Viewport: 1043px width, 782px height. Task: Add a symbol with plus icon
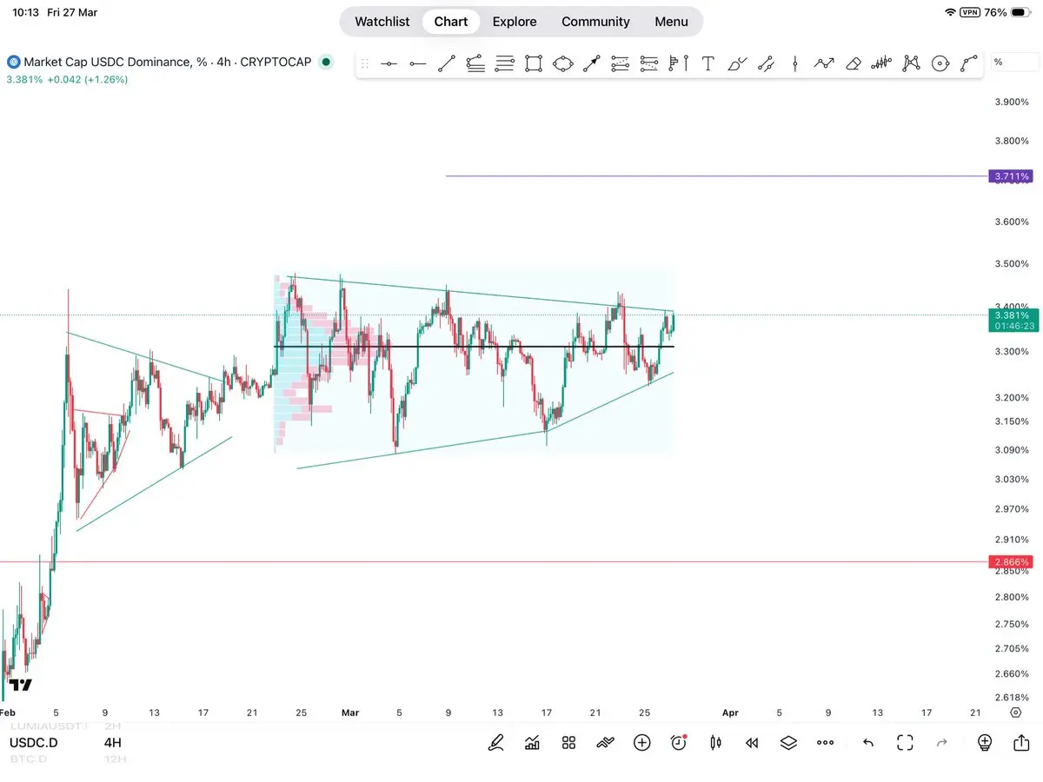pos(642,743)
